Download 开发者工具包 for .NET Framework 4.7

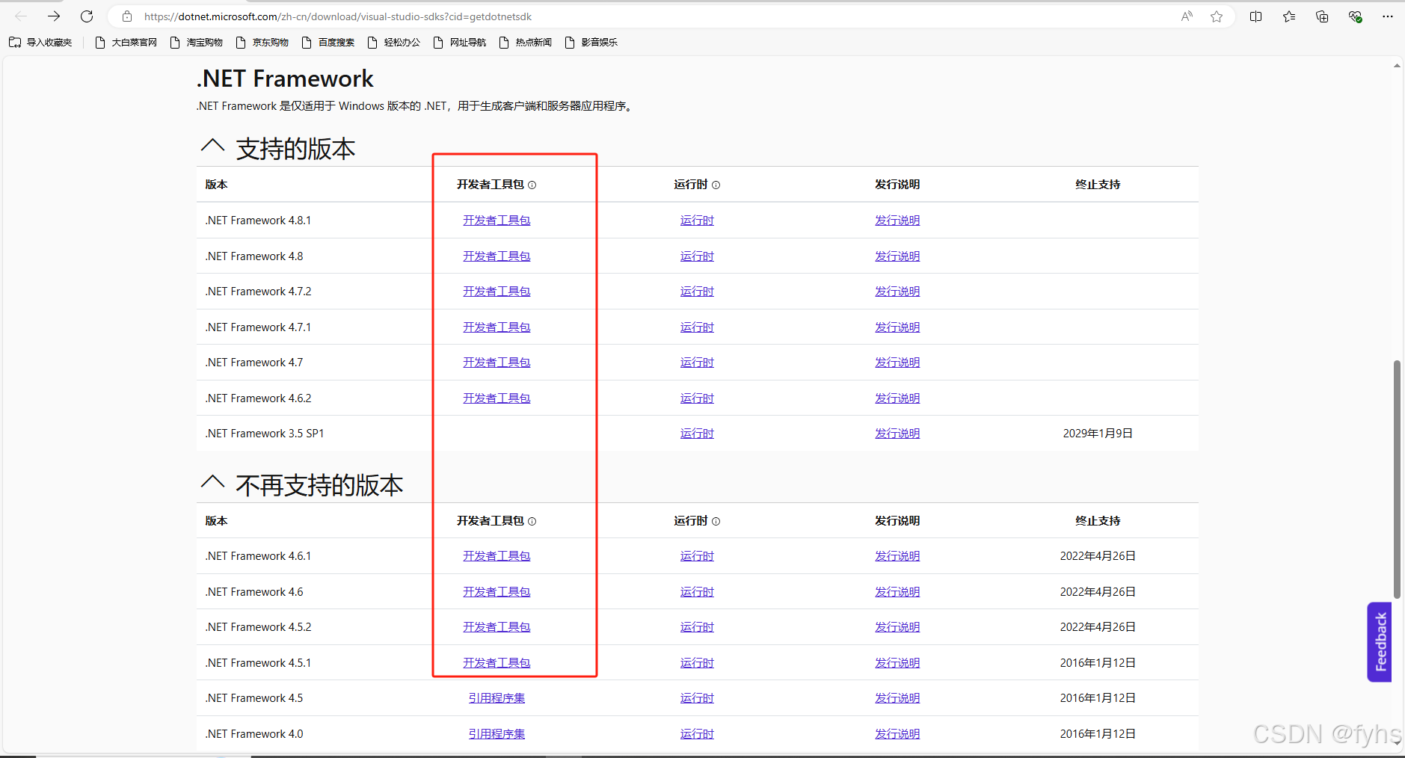[496, 363]
